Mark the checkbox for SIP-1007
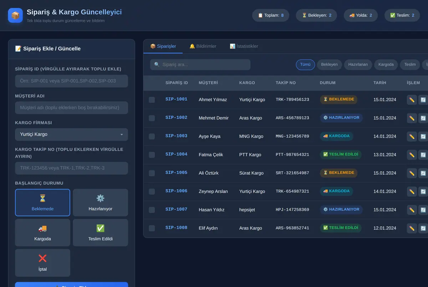Screen dimensions: 428x287 click(152, 210)
